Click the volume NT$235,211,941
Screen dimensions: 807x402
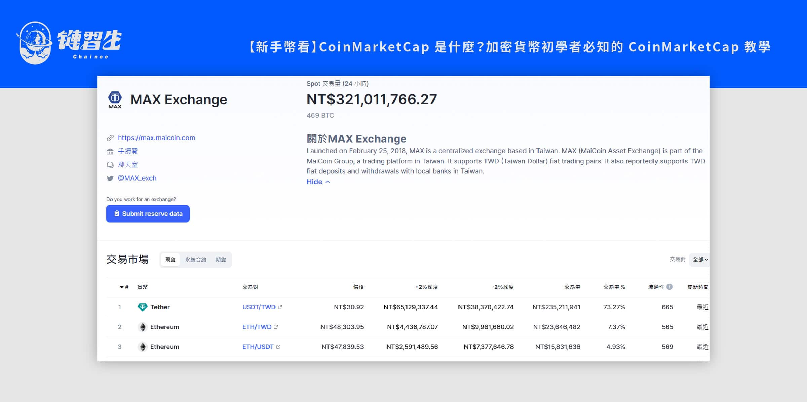pyautogui.click(x=556, y=307)
